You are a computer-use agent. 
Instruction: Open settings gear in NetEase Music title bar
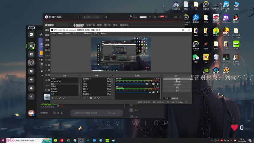click(155, 17)
